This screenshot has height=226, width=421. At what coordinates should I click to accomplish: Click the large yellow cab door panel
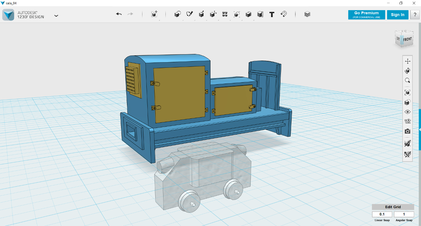pos(180,95)
